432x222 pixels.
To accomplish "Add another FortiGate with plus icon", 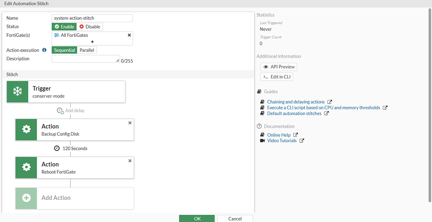I will 92,42.
